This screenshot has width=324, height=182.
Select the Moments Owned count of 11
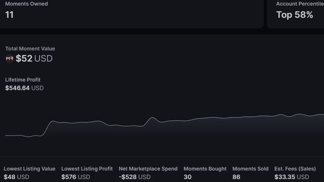point(10,15)
